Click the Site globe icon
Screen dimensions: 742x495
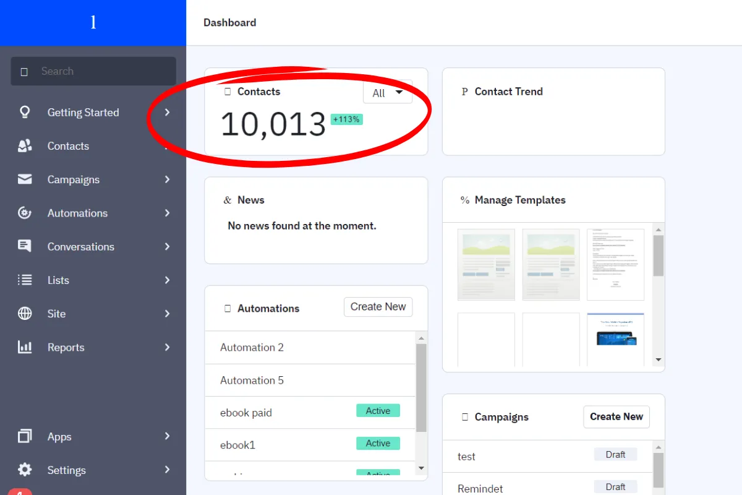(25, 314)
